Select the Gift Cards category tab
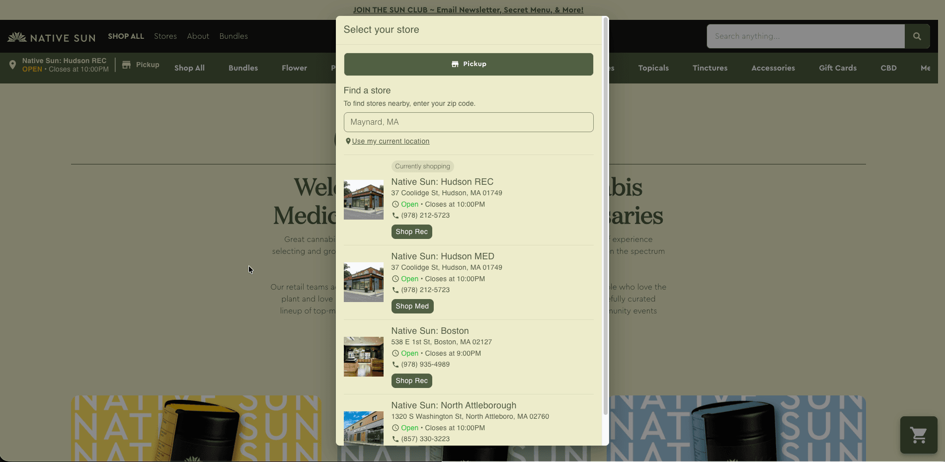Viewport: 945px width, 462px height. [838, 68]
